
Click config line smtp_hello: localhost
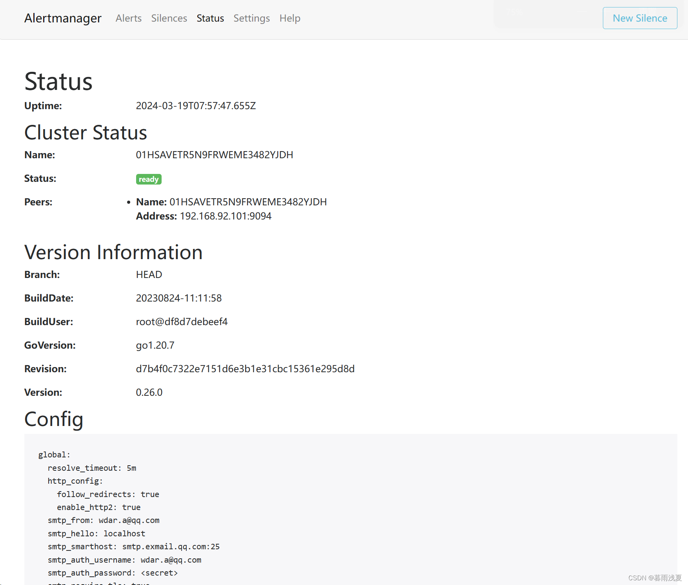pyautogui.click(x=96, y=534)
